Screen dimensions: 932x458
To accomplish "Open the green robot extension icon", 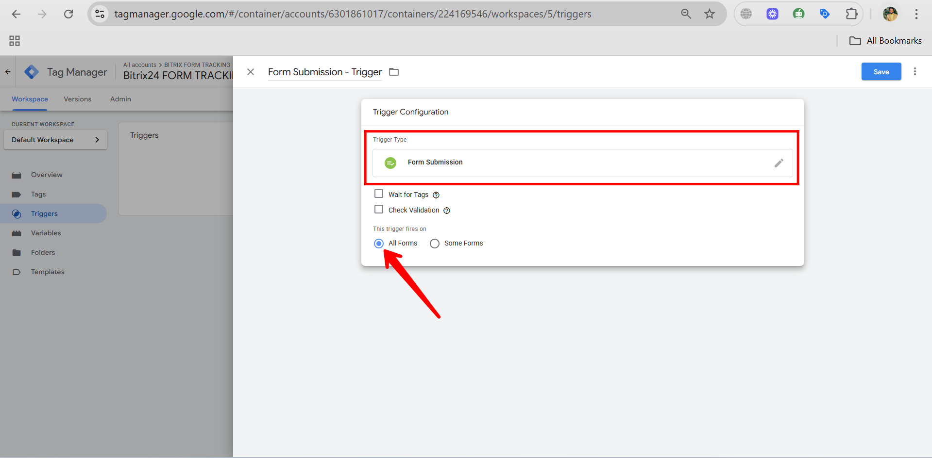I will pos(798,14).
